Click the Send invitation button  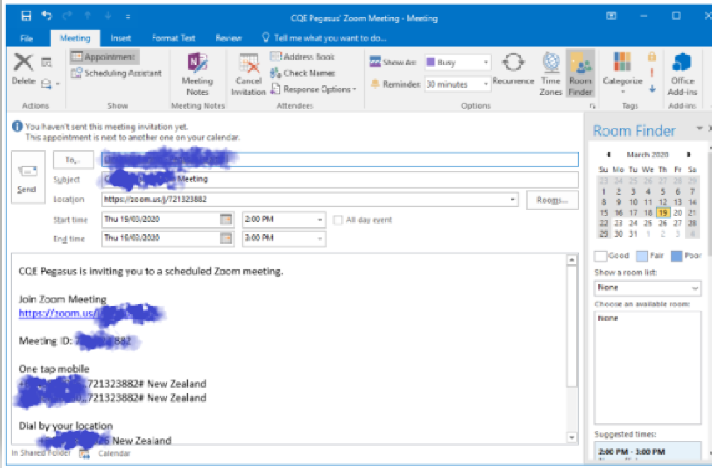(27, 178)
